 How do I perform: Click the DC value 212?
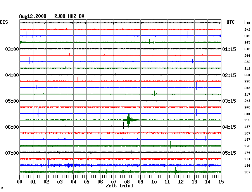pos(247,68)
